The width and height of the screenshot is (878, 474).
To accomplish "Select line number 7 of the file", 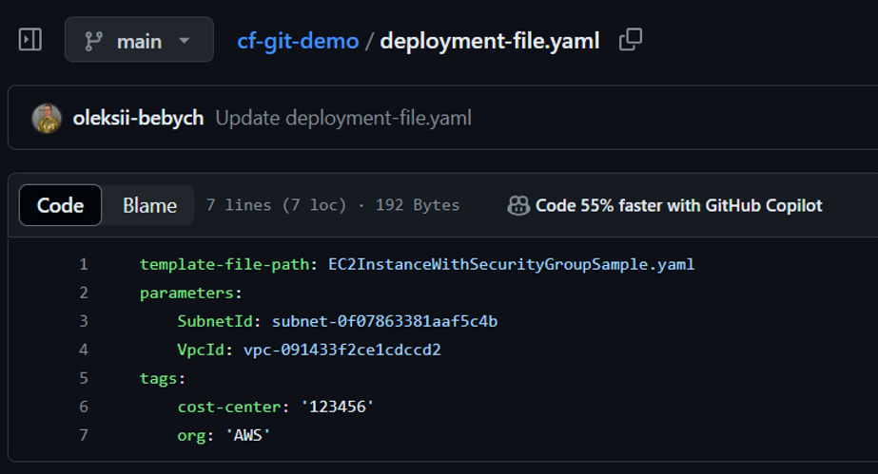I will point(84,435).
